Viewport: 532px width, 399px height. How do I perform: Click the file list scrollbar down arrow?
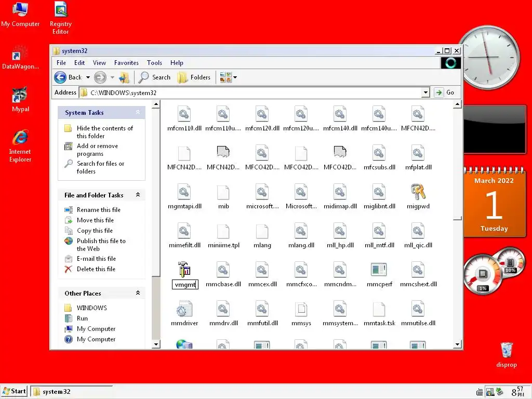point(457,344)
